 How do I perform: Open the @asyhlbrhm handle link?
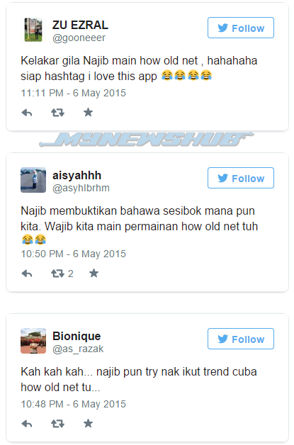click(81, 188)
